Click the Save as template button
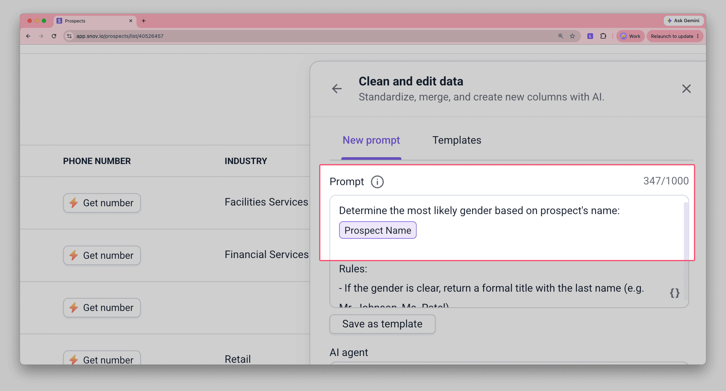 point(382,324)
